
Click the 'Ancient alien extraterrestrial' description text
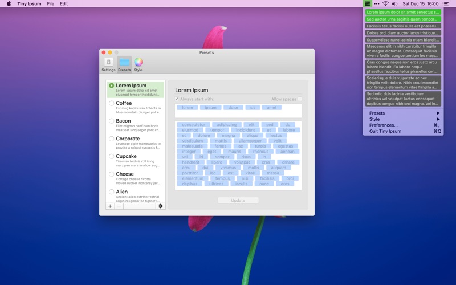(137, 198)
